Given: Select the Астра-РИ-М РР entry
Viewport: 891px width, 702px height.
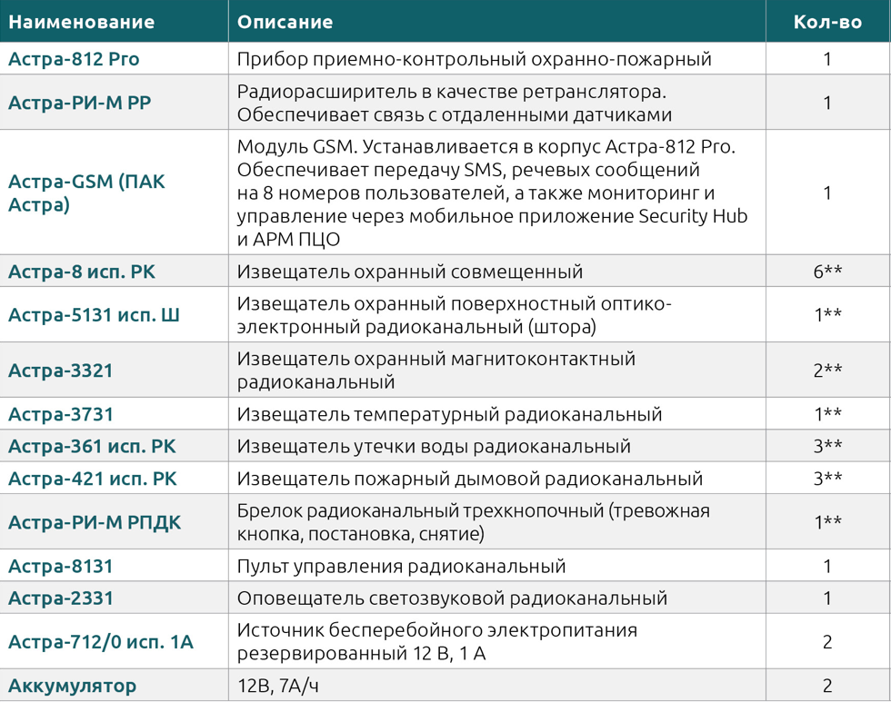Looking at the screenshot, I should pos(73,102).
